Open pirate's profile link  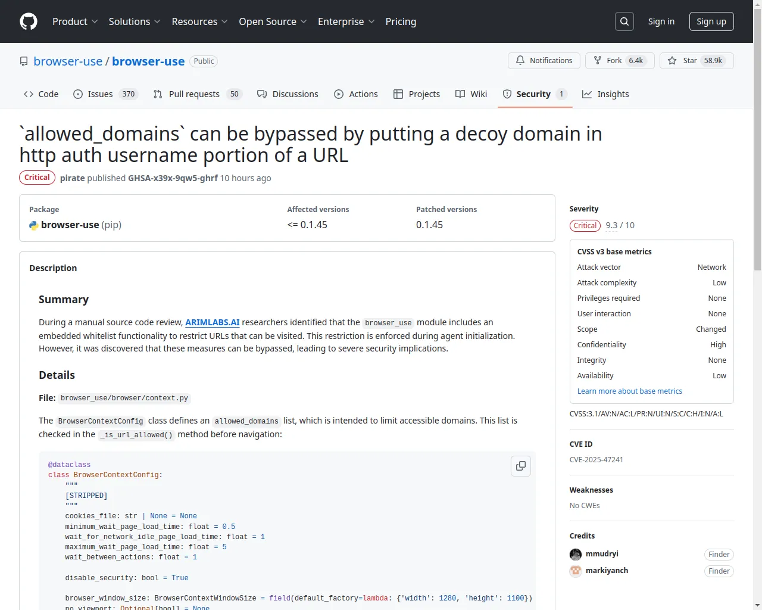tap(73, 178)
